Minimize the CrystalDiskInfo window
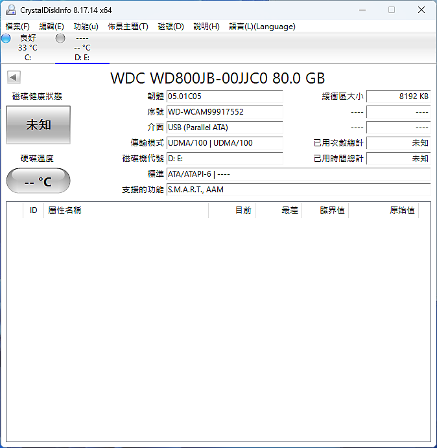This screenshot has width=437, height=448. [362, 10]
